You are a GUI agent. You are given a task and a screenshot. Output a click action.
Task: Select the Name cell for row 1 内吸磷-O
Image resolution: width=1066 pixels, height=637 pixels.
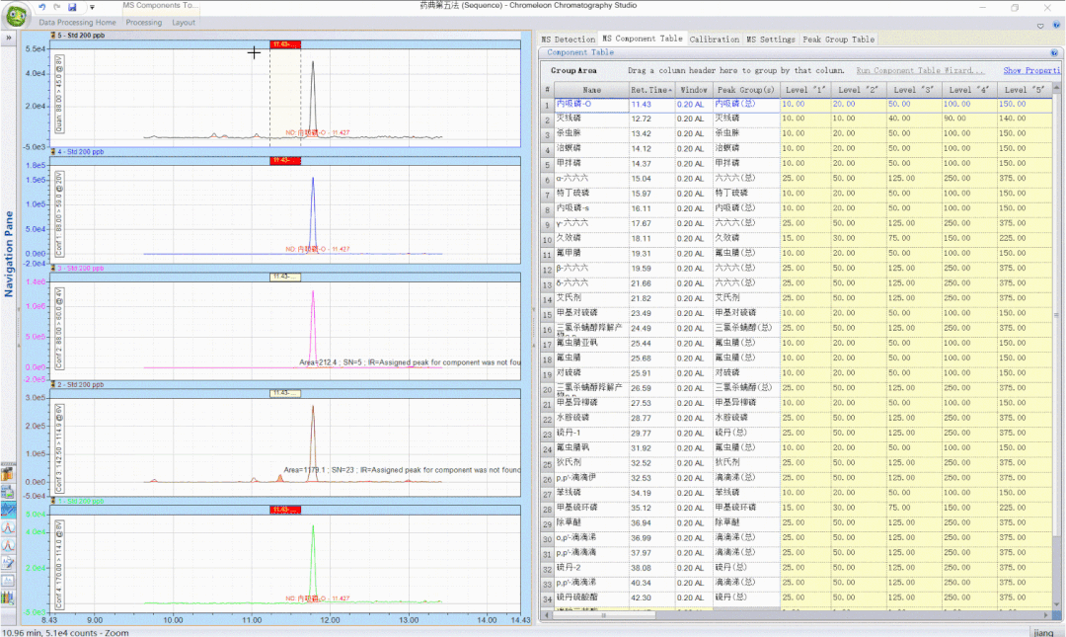591,104
